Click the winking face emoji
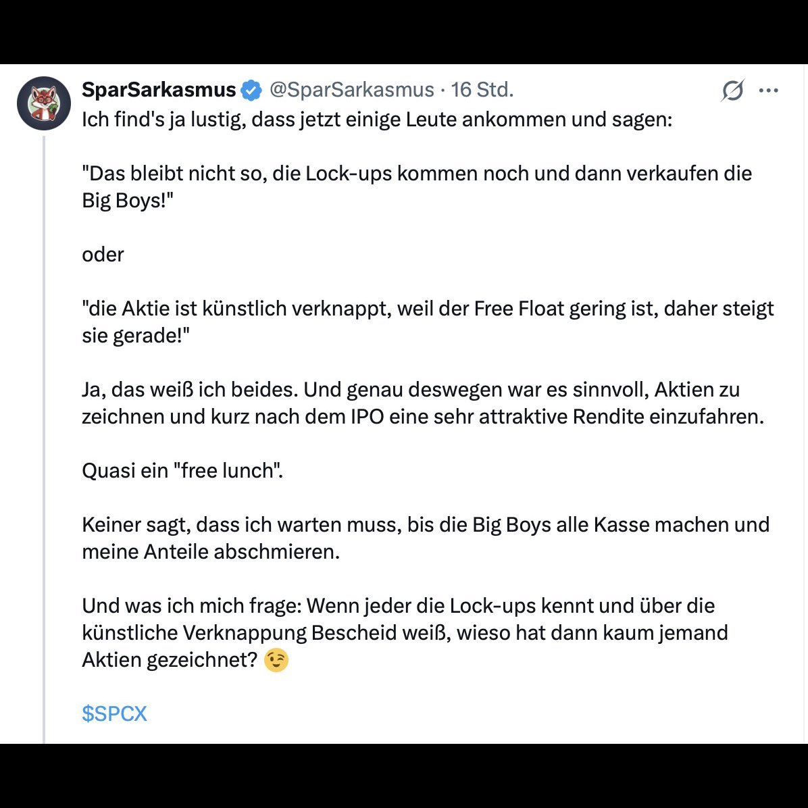Screen dimensions: 808x808 276,660
